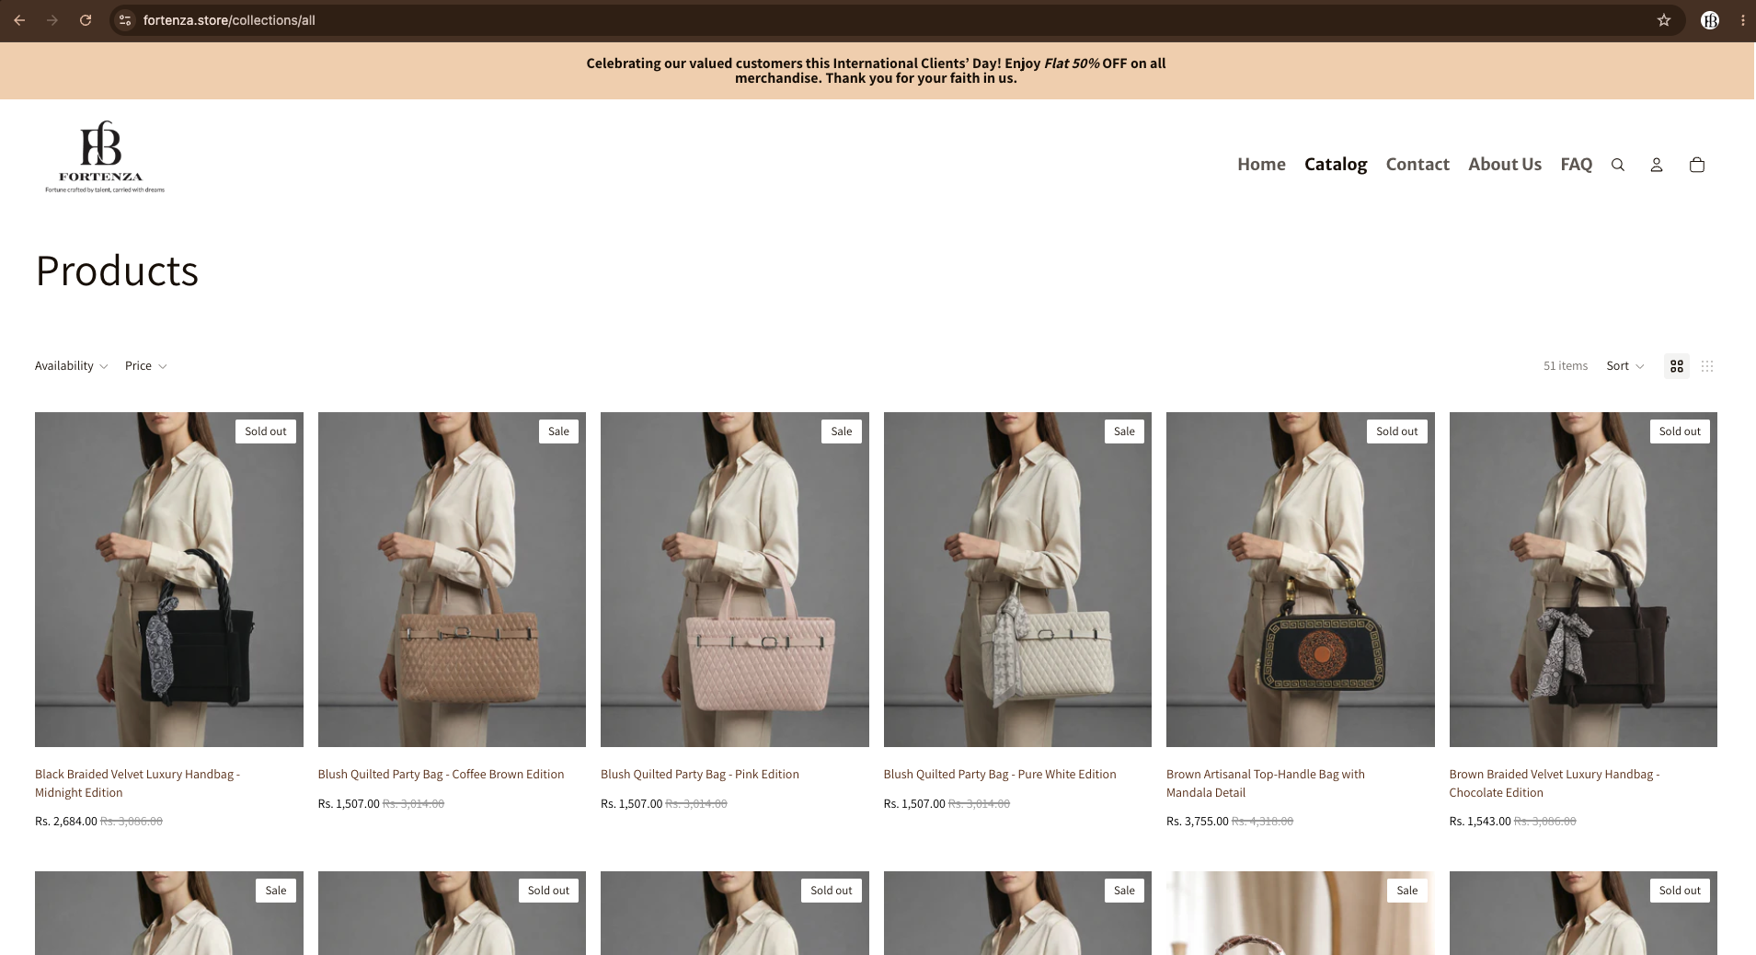This screenshot has width=1756, height=955.
Task: Click the 'Products' page heading
Action: point(117,270)
